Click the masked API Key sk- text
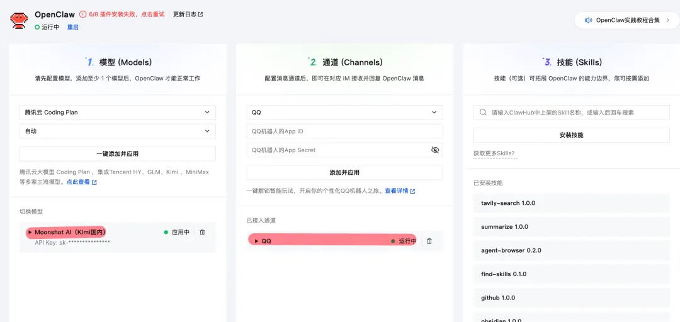Image resolution: width=680 pixels, height=322 pixels. pos(72,242)
